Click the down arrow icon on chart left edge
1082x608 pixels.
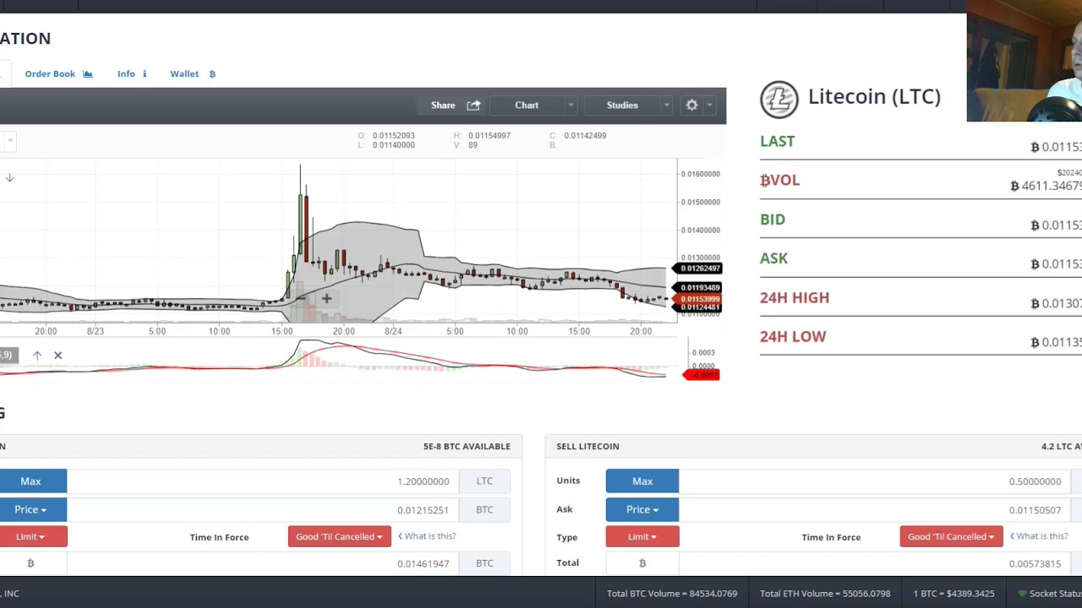tap(9, 178)
